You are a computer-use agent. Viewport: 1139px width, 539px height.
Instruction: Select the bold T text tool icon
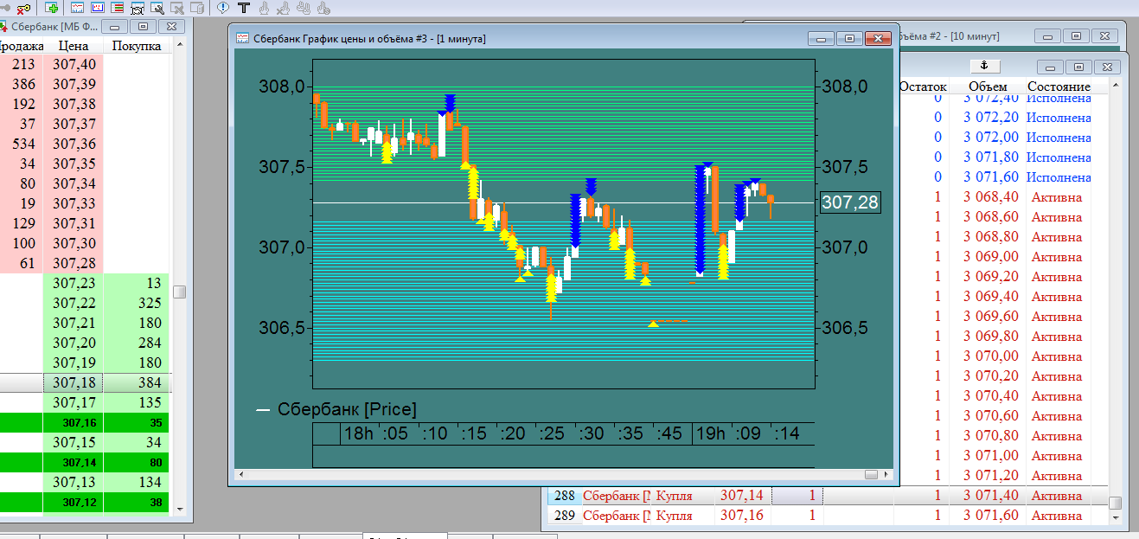pyautogui.click(x=244, y=8)
